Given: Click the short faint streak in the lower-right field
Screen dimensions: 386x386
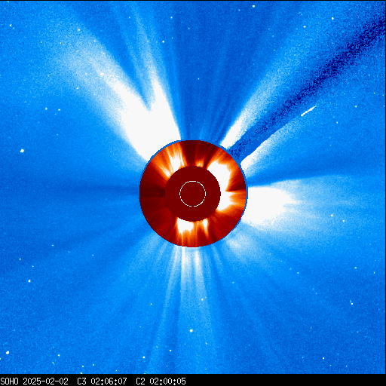Looking at the screenshot, I should pos(351,302).
